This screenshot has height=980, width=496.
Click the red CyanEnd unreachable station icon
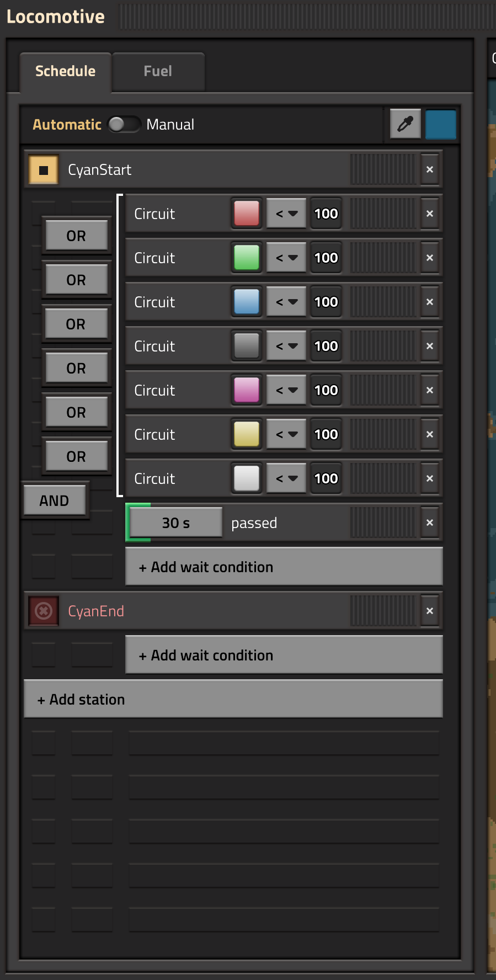44,611
